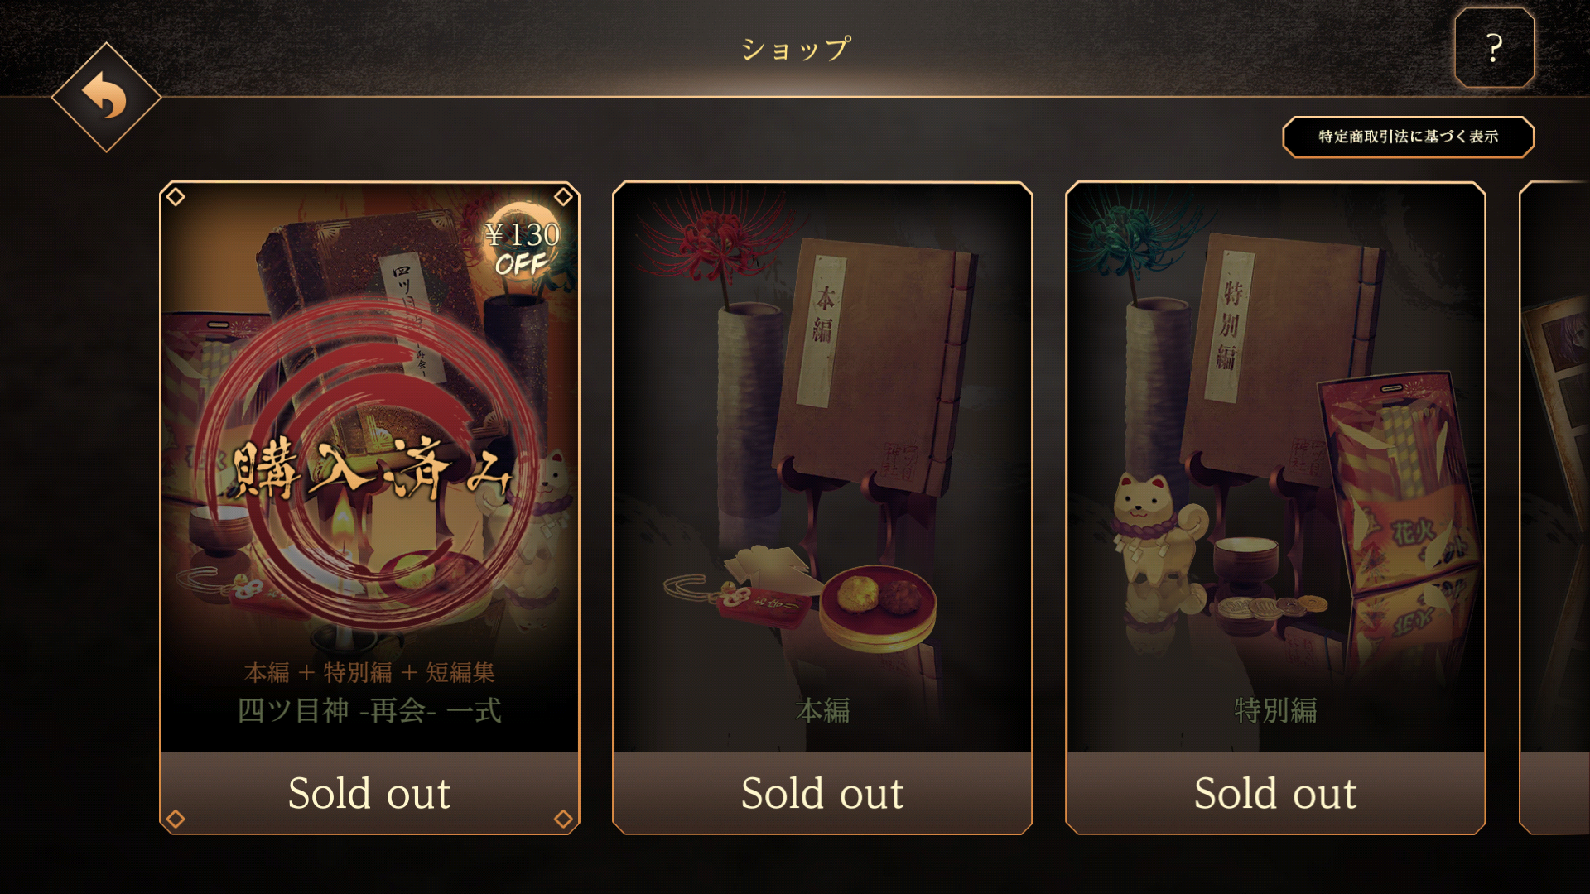Click the 特別編 card title label
1590x894 pixels.
(x=1275, y=710)
